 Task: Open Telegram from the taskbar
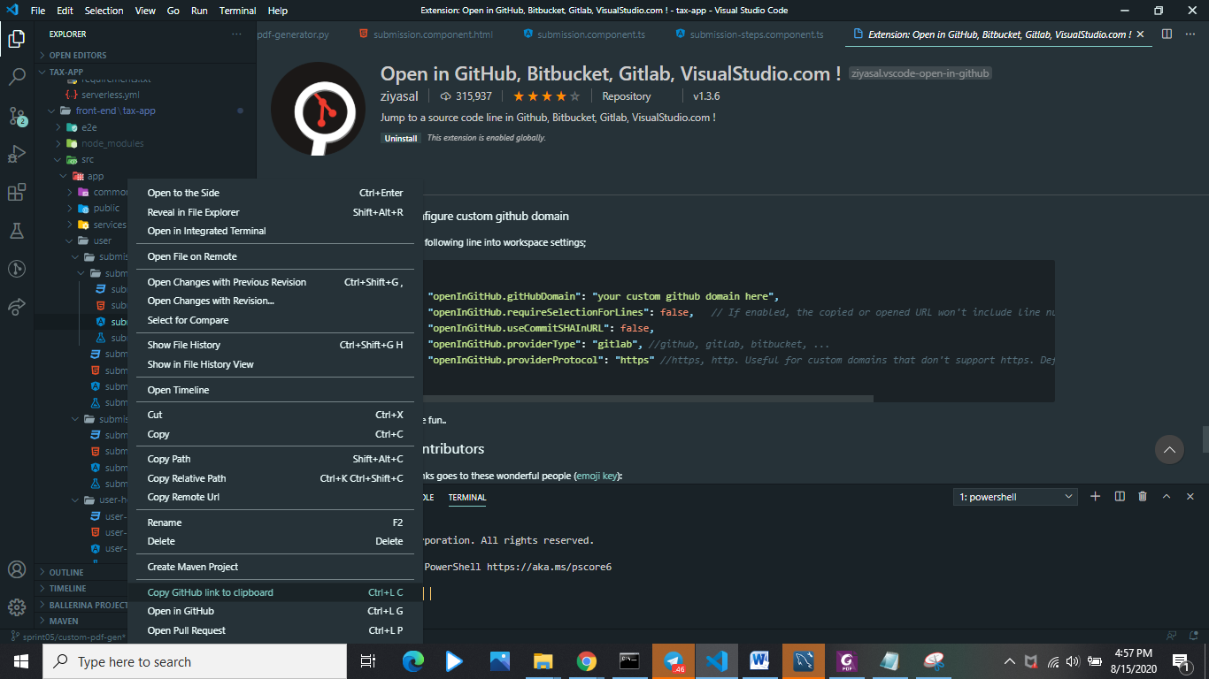tap(674, 661)
